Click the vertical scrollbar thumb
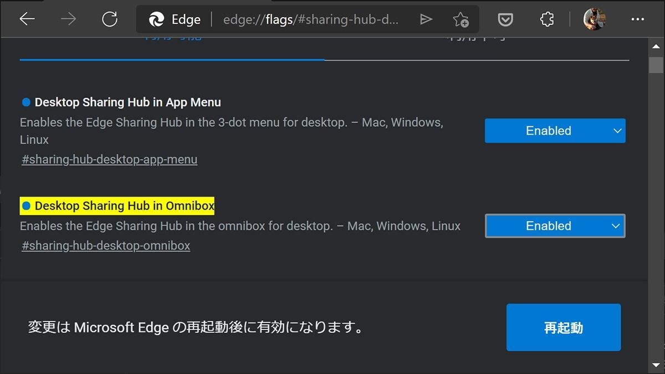665x374 pixels. (x=656, y=64)
